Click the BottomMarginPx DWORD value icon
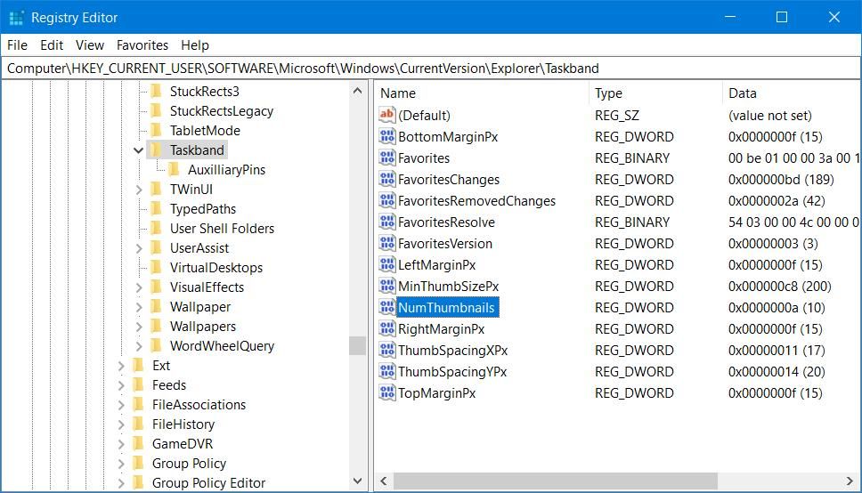862x493 pixels. [x=386, y=136]
